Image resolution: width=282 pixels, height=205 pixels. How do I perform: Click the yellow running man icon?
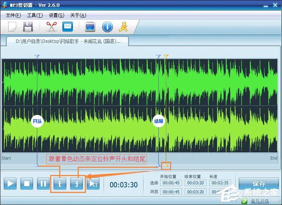123,27
